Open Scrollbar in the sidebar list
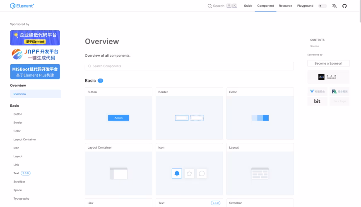This screenshot has height=207, width=361. tap(19, 182)
